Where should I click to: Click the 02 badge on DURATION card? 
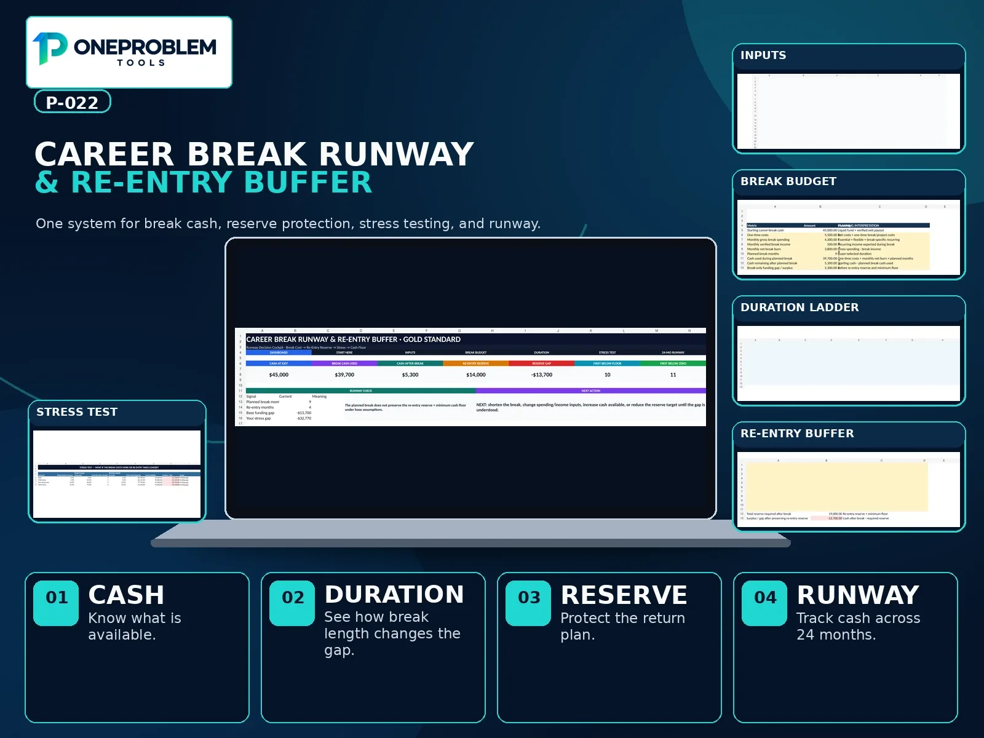(293, 603)
